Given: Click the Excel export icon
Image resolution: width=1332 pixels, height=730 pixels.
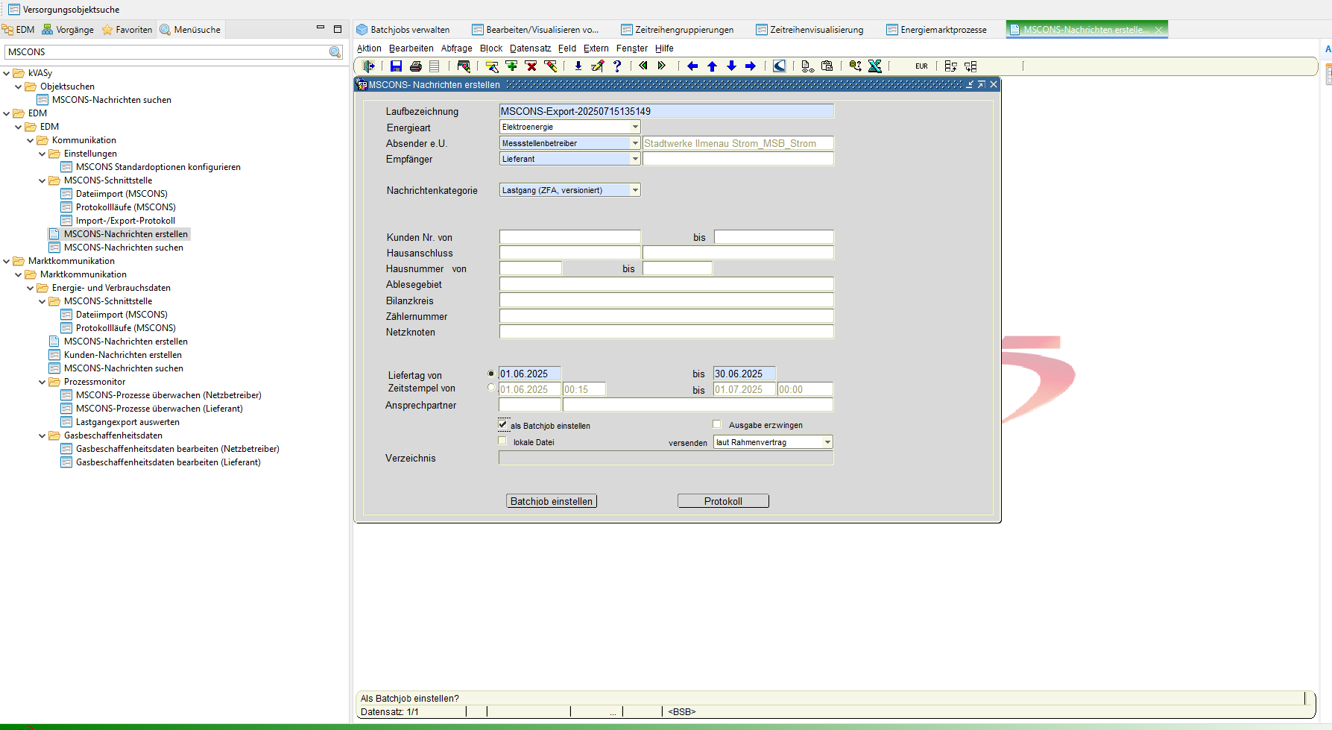Looking at the screenshot, I should [875, 66].
